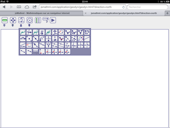Choose angle with degree measurement label tool
Viewport: 170px width, 128px height.
[x=74, y=32]
